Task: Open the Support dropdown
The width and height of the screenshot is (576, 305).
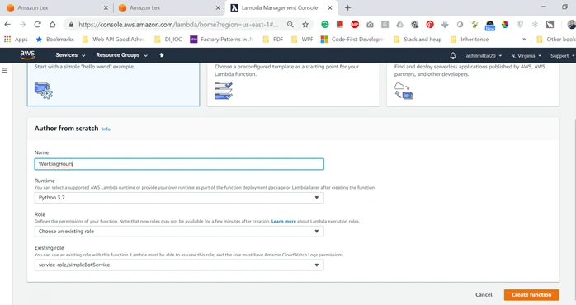Action: (562, 56)
